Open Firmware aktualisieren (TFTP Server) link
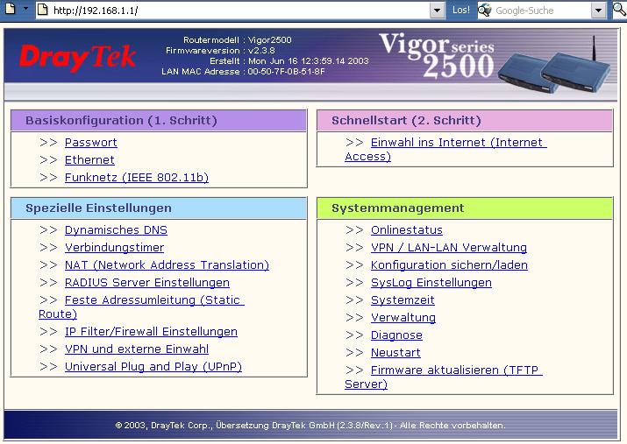The image size is (627, 444). [444, 377]
